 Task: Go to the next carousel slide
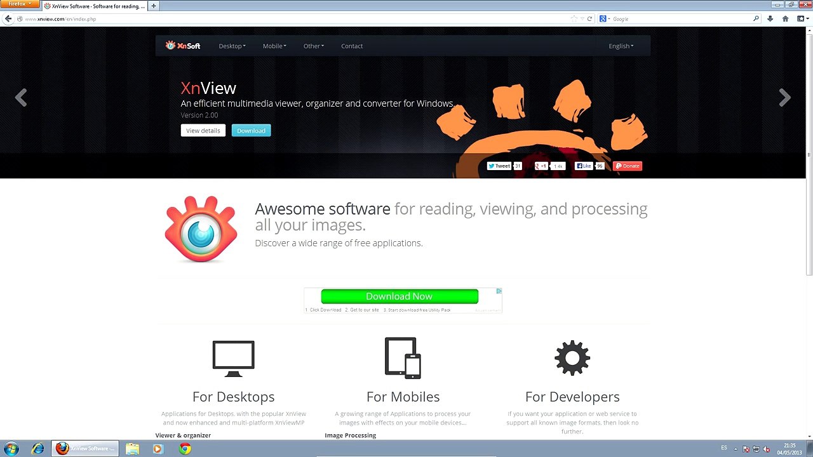click(785, 98)
